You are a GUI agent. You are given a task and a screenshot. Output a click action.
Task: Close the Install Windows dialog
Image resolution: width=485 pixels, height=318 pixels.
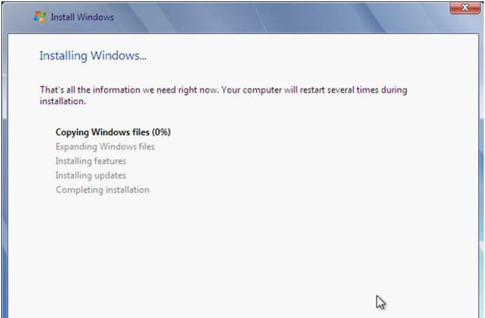click(465, 7)
